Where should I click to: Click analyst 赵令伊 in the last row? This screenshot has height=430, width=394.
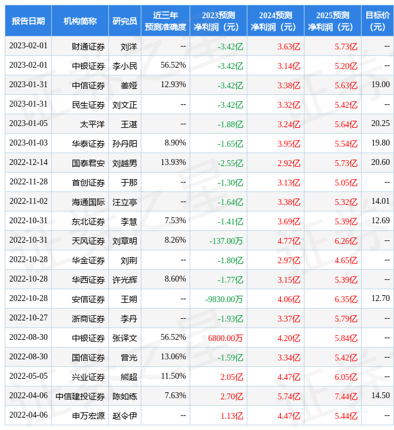pyautogui.click(x=125, y=416)
